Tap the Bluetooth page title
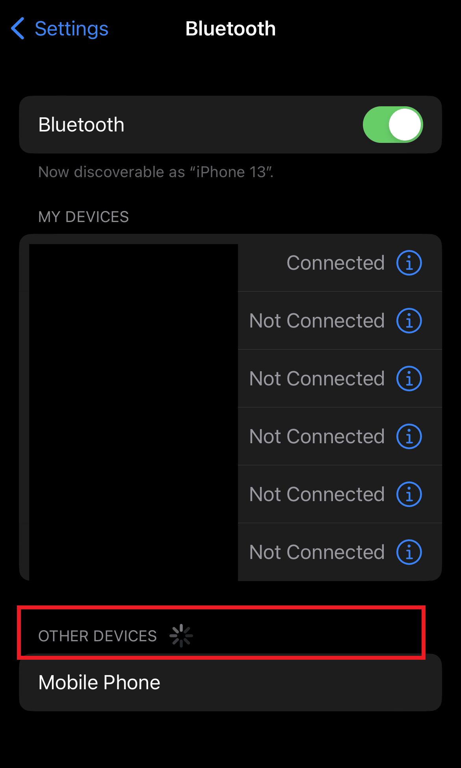461x768 pixels. pos(230,29)
